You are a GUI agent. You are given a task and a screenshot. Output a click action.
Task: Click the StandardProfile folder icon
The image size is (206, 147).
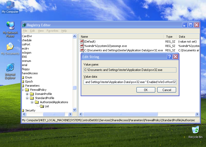click(x=32, y=98)
